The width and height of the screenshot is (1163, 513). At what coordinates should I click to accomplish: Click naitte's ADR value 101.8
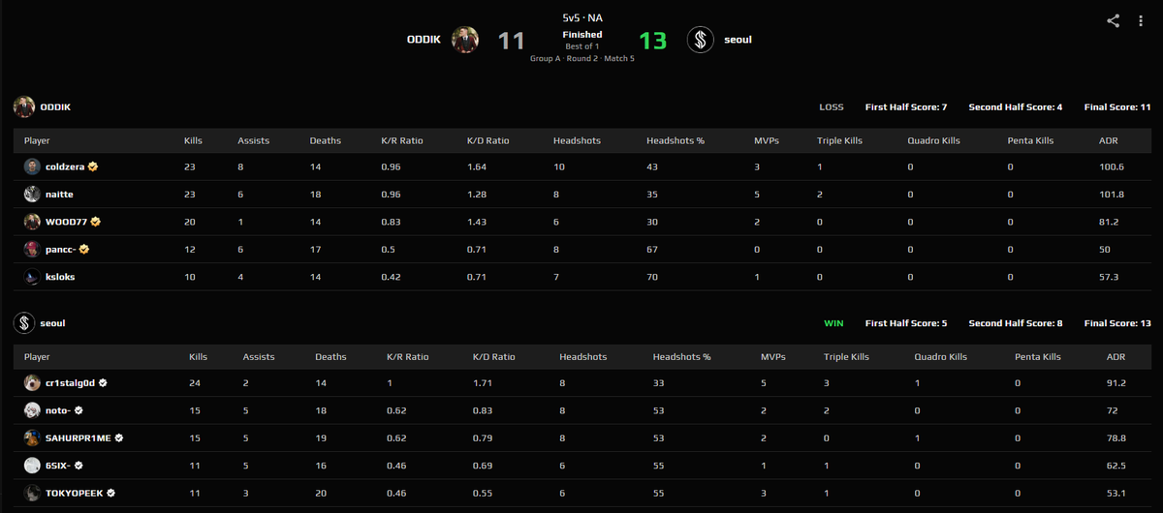pos(1112,195)
